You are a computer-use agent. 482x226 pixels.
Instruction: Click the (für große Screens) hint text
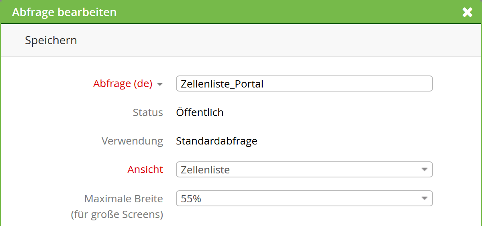coord(117,215)
